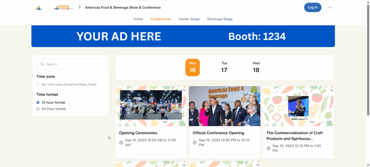Click the magnifier icon in search box

click(x=42, y=64)
